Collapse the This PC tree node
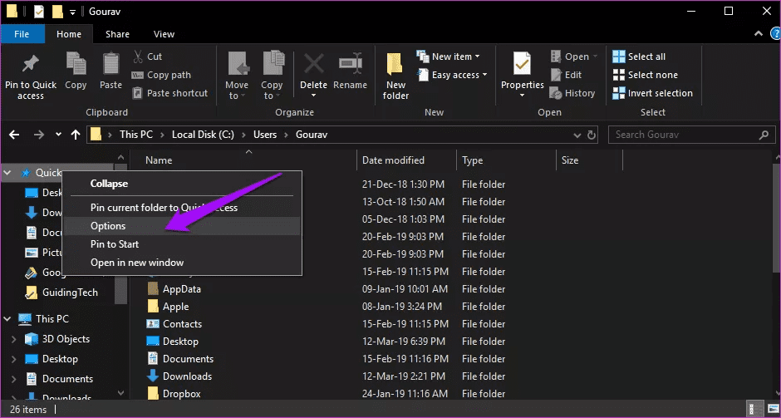The width and height of the screenshot is (781, 418). pos(8,319)
